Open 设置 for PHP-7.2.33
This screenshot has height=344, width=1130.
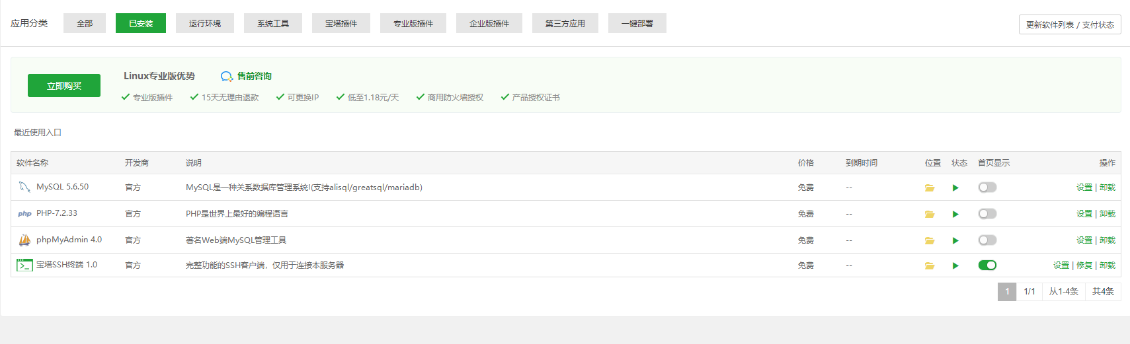1084,214
